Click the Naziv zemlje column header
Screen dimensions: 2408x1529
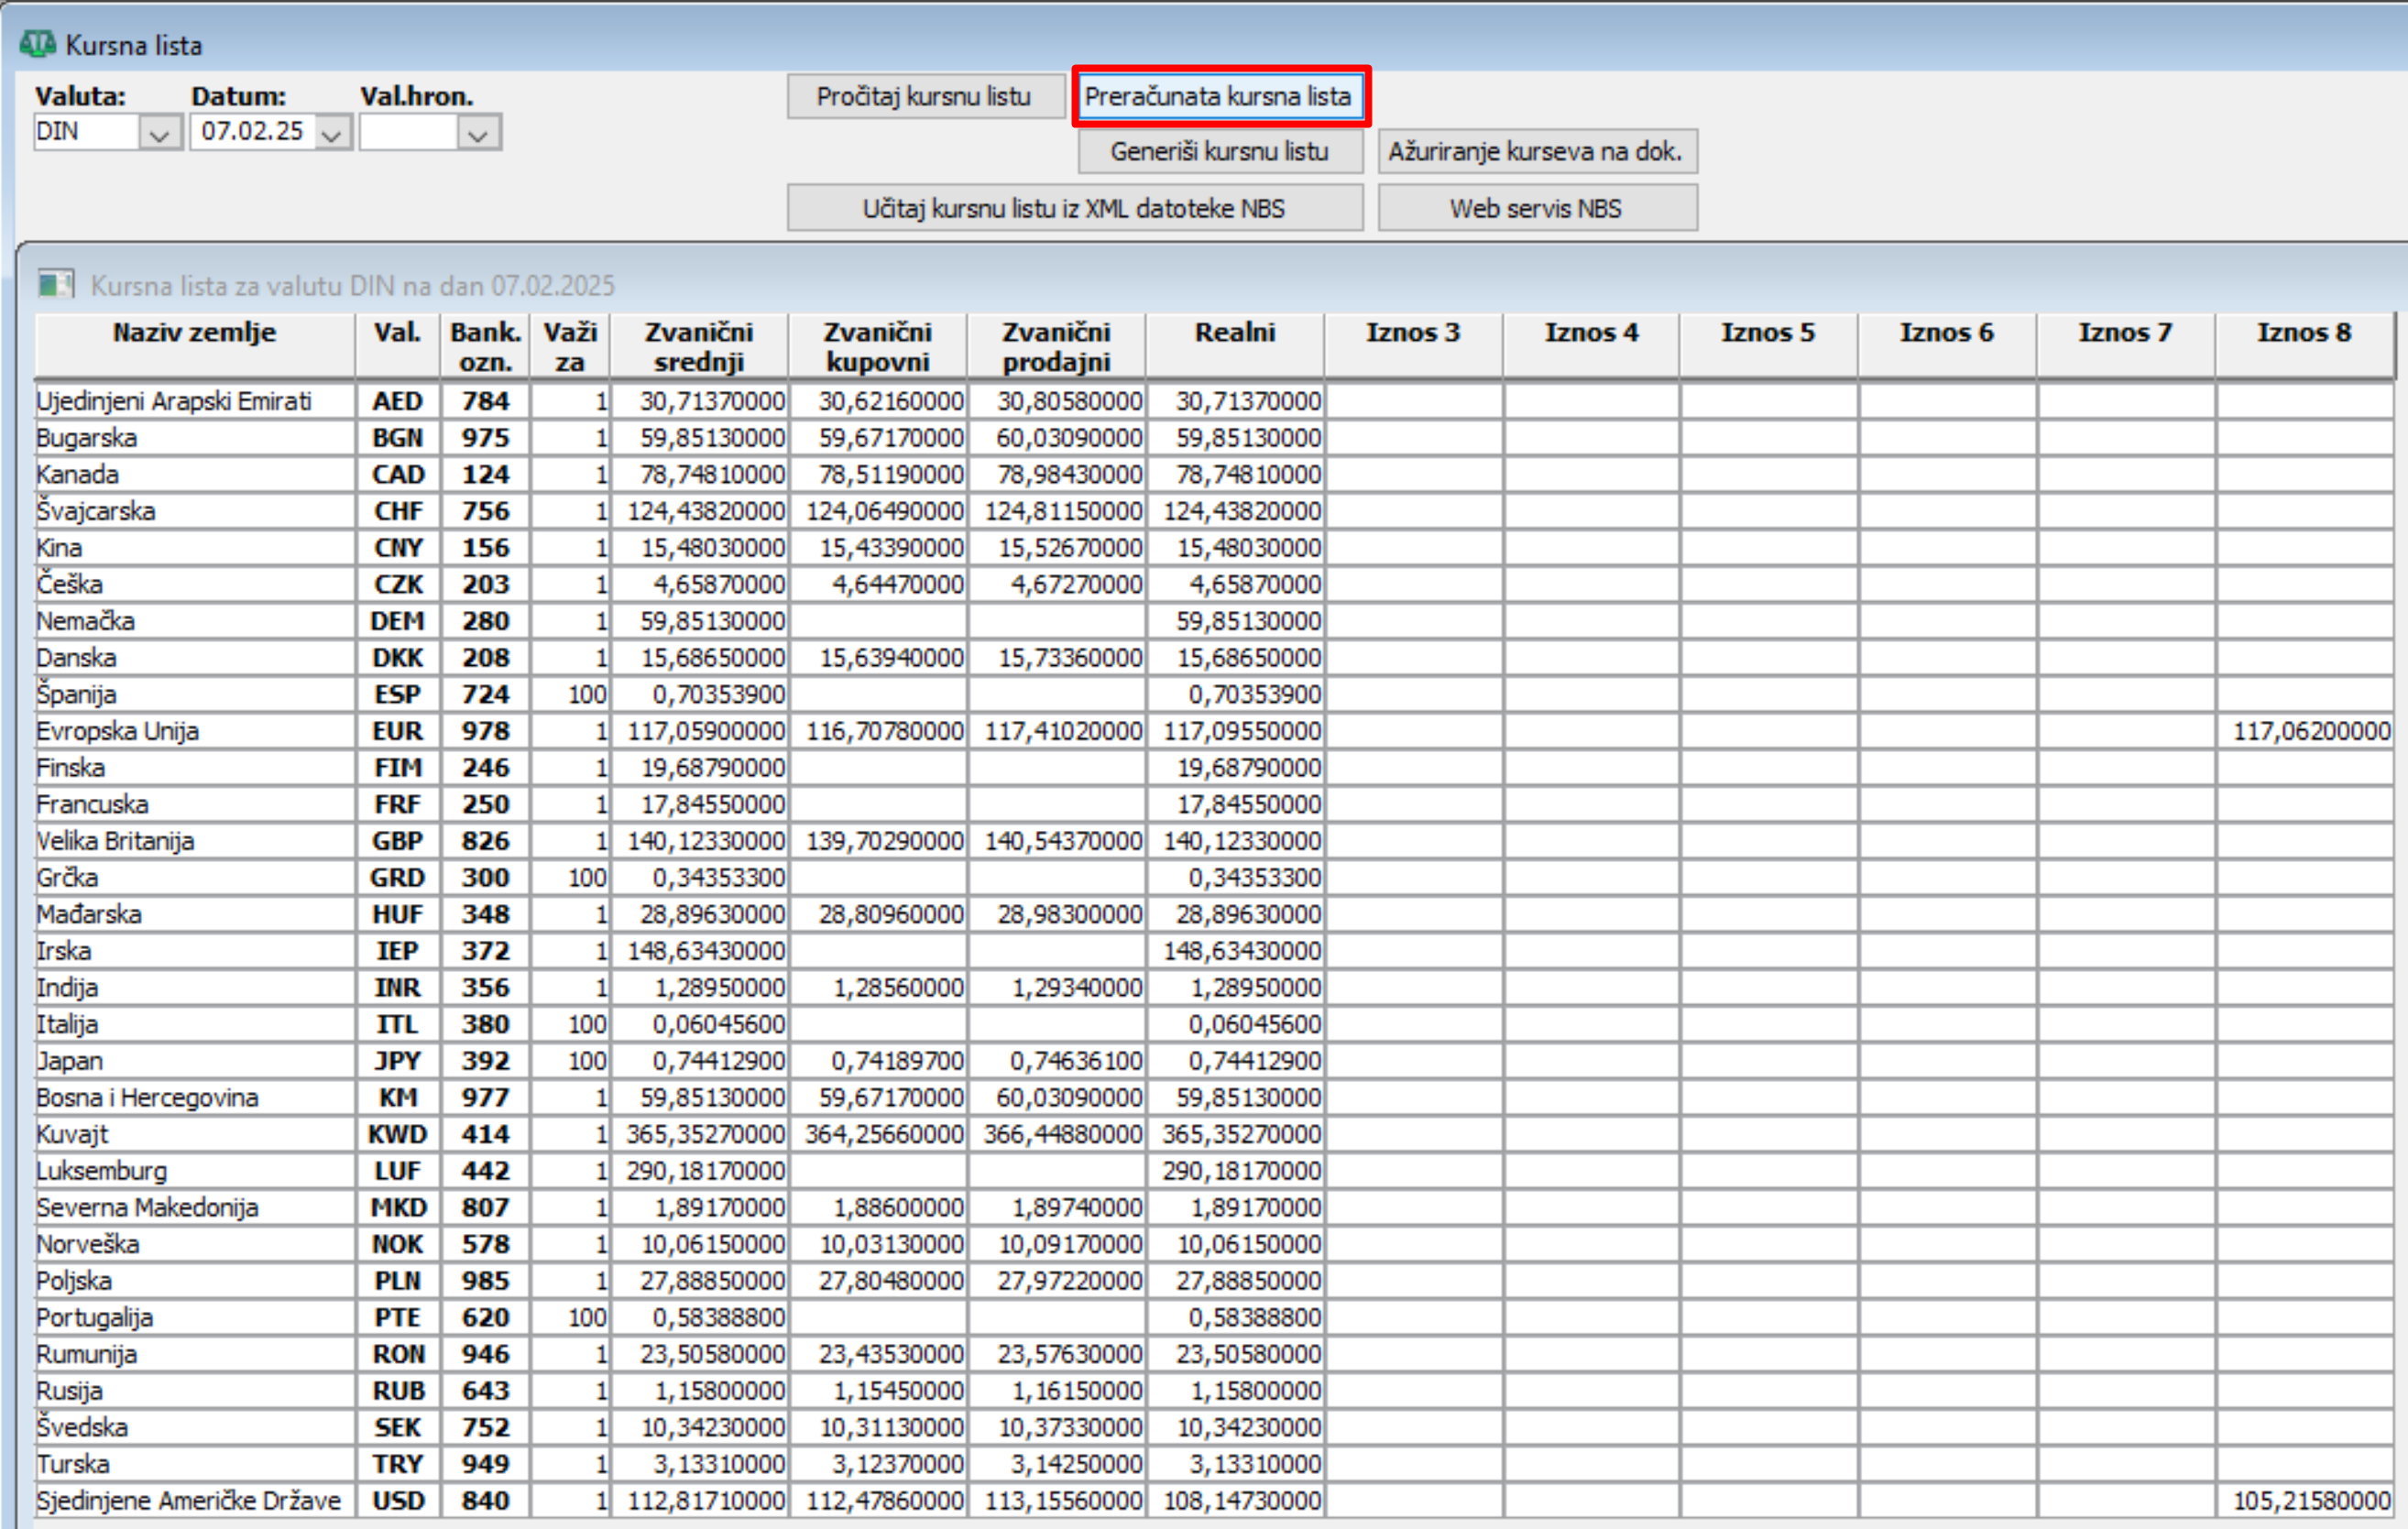tap(195, 346)
